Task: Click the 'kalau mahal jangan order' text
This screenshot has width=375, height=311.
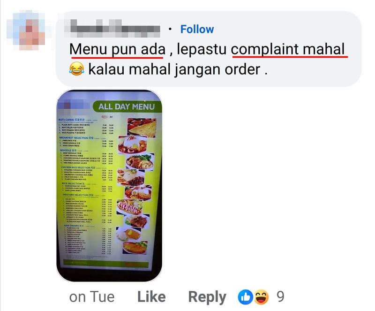Action: [x=174, y=70]
